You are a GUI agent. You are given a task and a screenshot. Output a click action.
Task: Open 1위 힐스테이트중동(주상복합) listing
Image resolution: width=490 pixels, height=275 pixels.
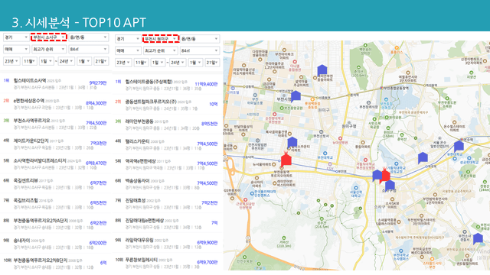tap(167, 85)
